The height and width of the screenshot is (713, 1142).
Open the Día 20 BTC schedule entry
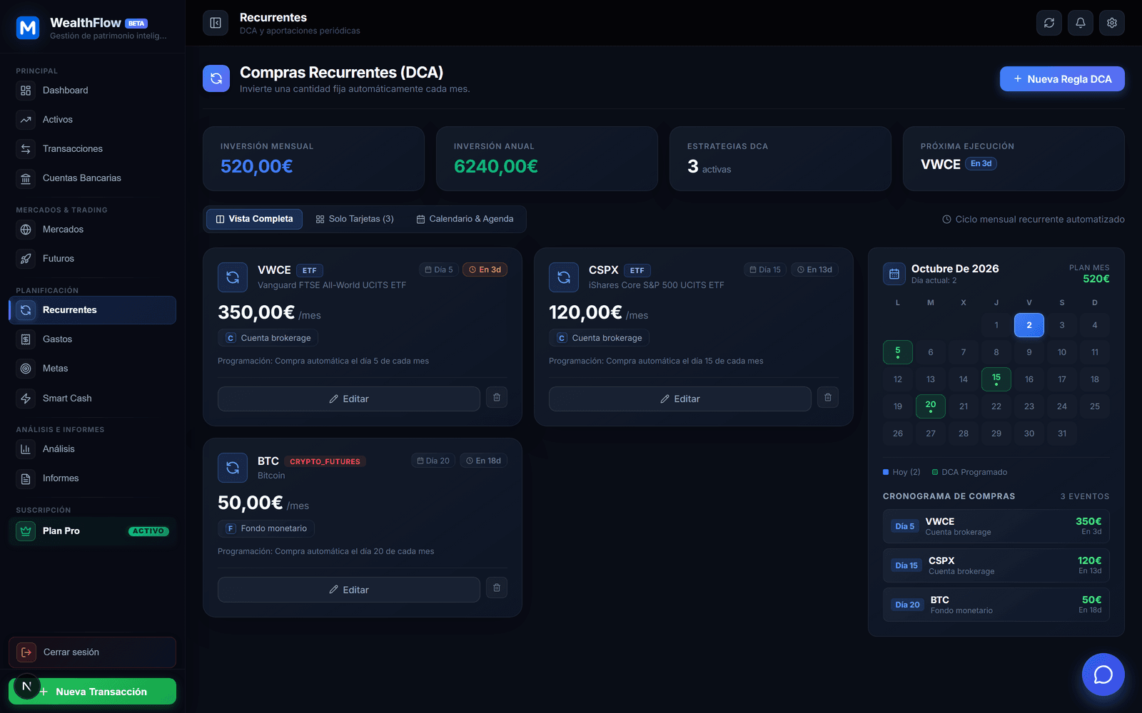996,605
